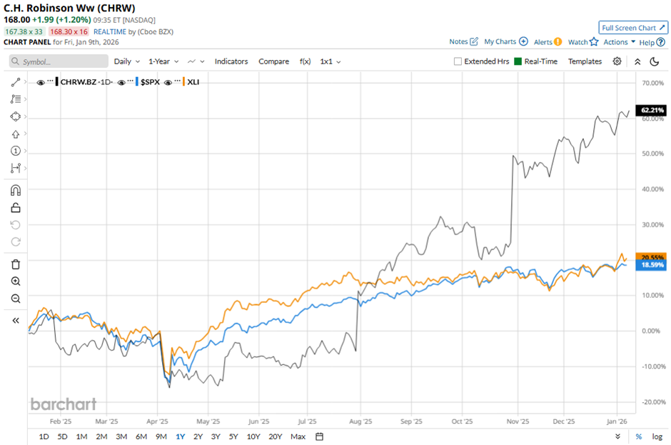Click the Symbol search field
The width and height of the screenshot is (671, 445).
pos(59,61)
